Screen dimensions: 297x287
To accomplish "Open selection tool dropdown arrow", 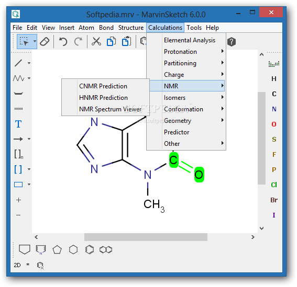I will coord(35,41).
